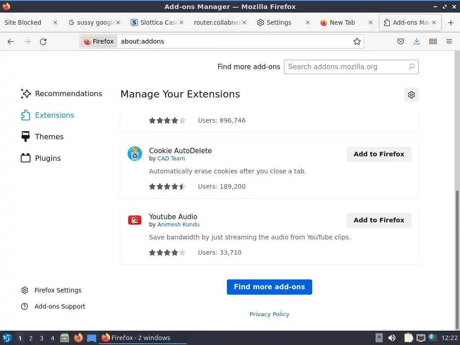Click the Cookie AutoDelete extension title
The image size is (460, 345).
(x=181, y=150)
